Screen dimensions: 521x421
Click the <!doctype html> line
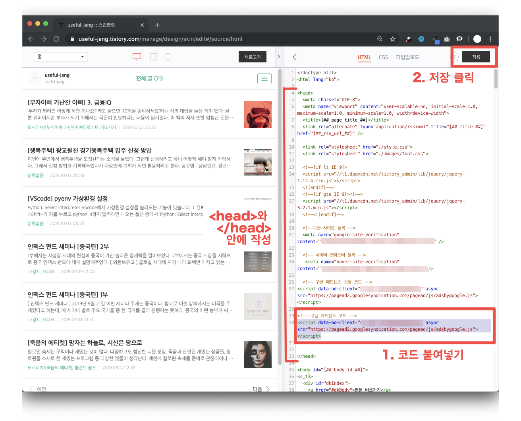(317, 73)
